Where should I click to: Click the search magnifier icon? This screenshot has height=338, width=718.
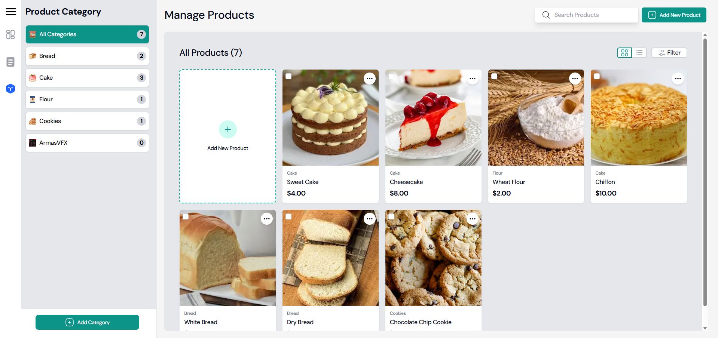coord(546,15)
